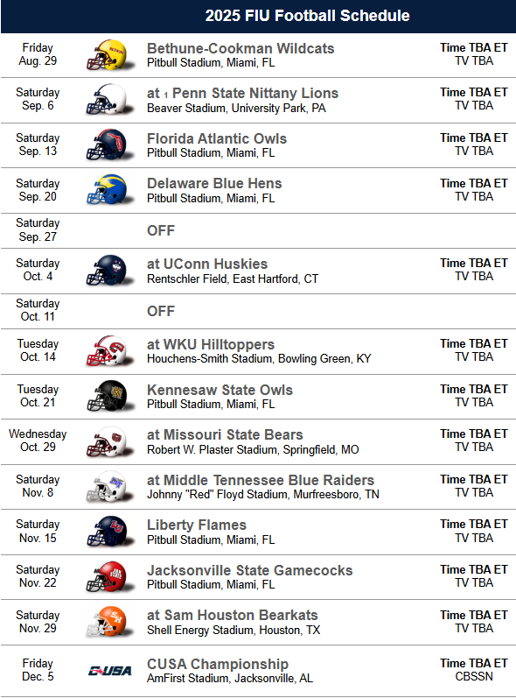
Task: Click the Kennesaw State black helmet icon
Action: [x=109, y=396]
